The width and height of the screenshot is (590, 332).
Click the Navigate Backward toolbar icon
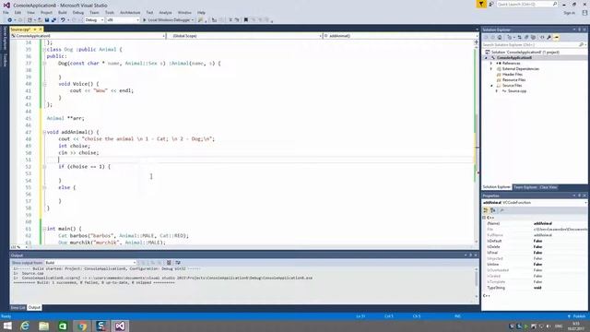10,20
